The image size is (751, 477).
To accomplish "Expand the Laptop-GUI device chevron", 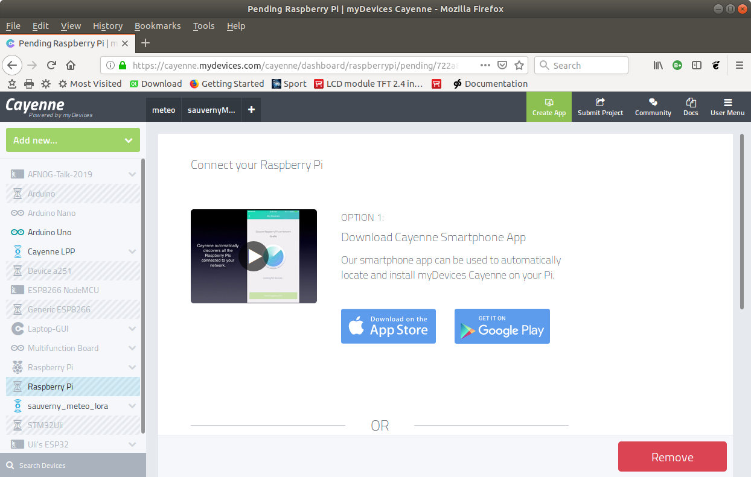I will click(132, 329).
